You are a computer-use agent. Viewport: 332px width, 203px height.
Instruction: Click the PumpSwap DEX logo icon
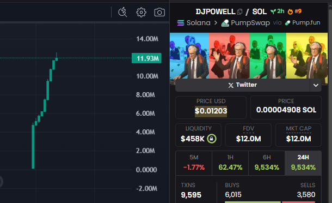click(x=225, y=23)
